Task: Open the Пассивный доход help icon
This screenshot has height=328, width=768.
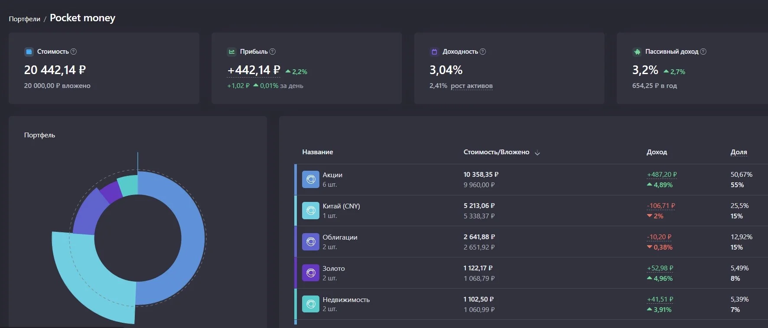Action: tap(703, 52)
